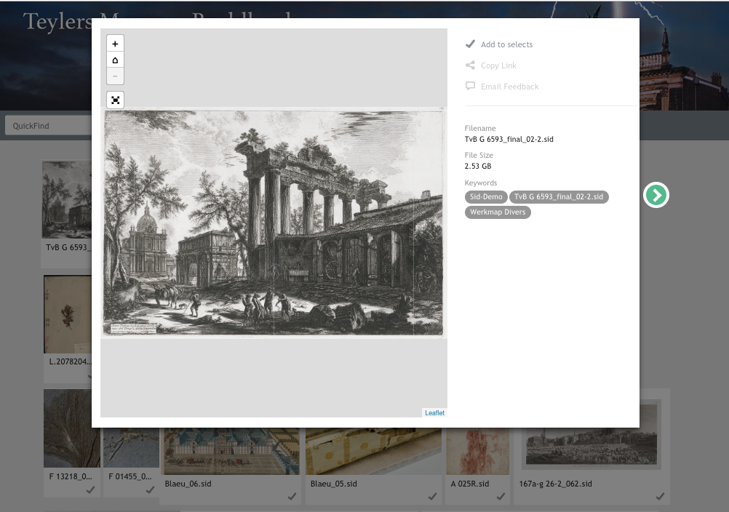
Task: Click the QuickFind search field
Action: coord(48,126)
